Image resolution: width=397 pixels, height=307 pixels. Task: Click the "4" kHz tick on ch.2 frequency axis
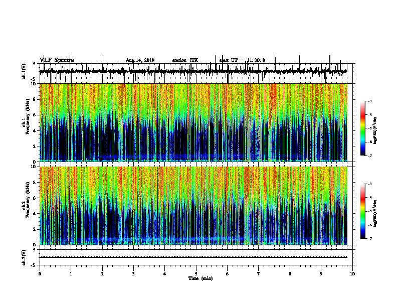click(35, 214)
